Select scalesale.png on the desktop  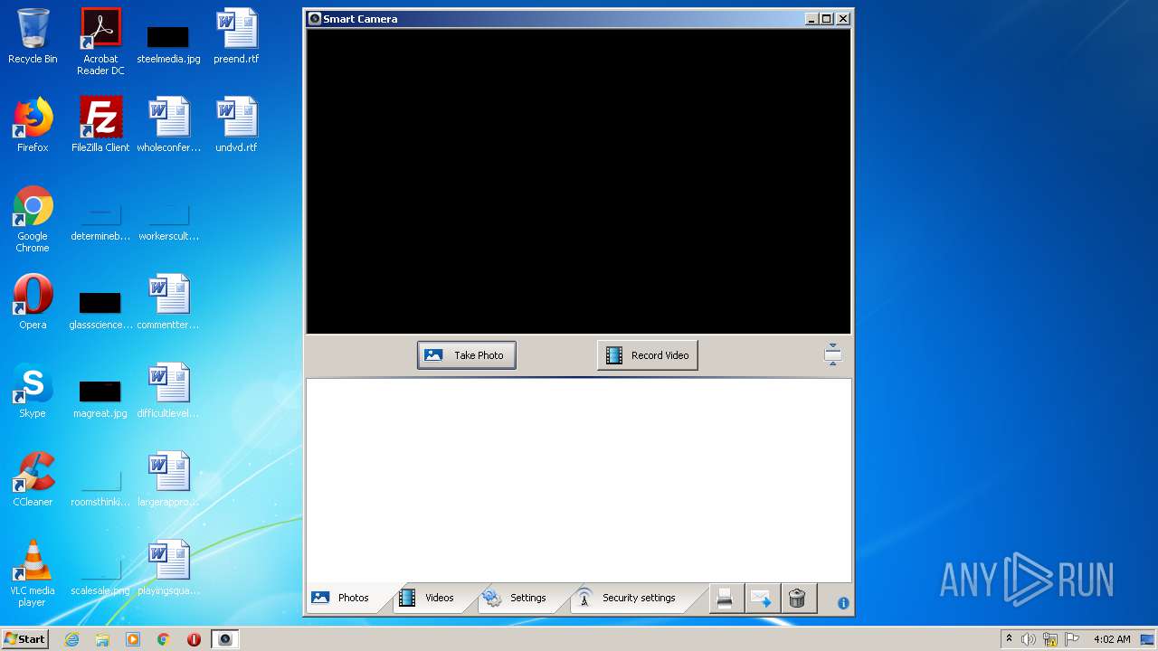point(100,576)
